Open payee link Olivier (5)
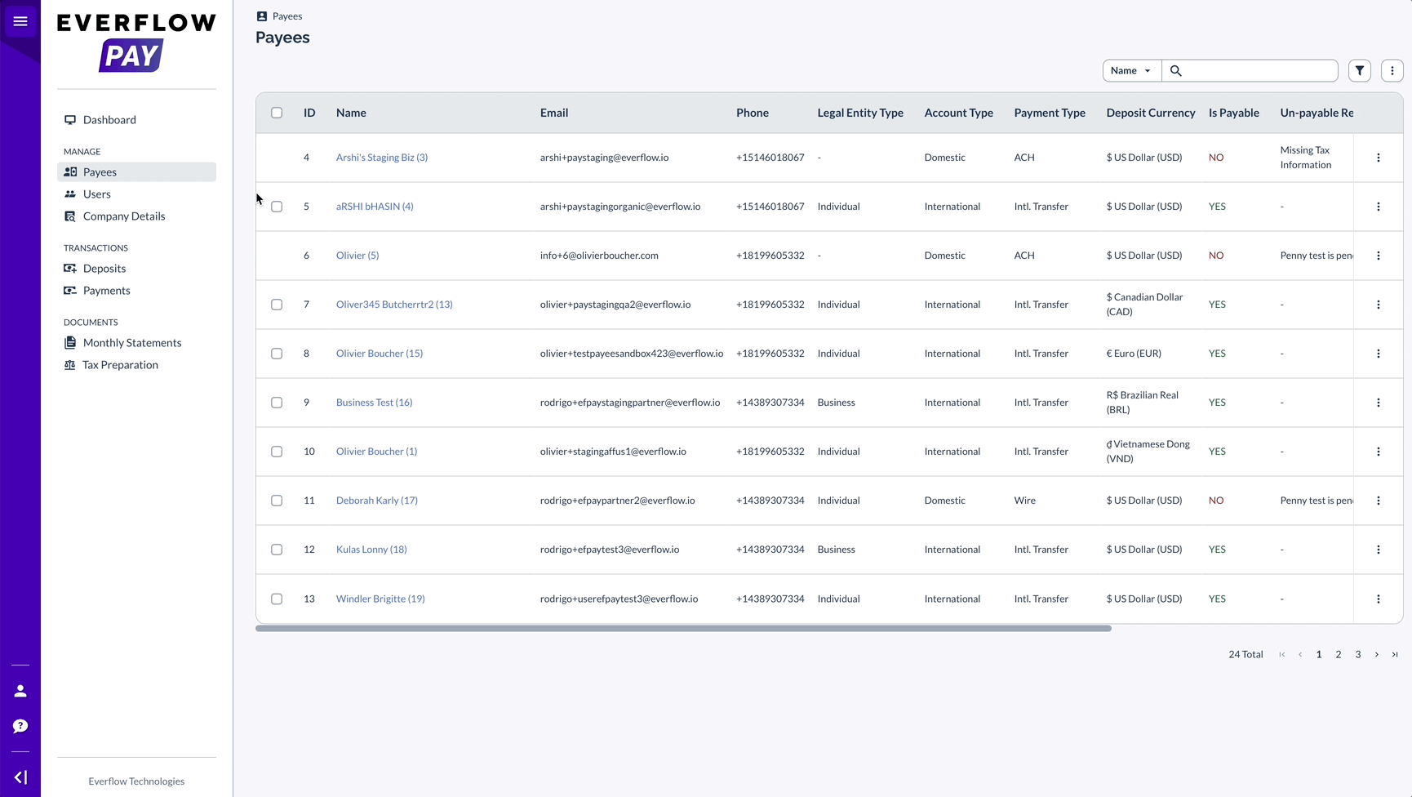Viewport: 1412px width, 797px height. click(x=357, y=256)
